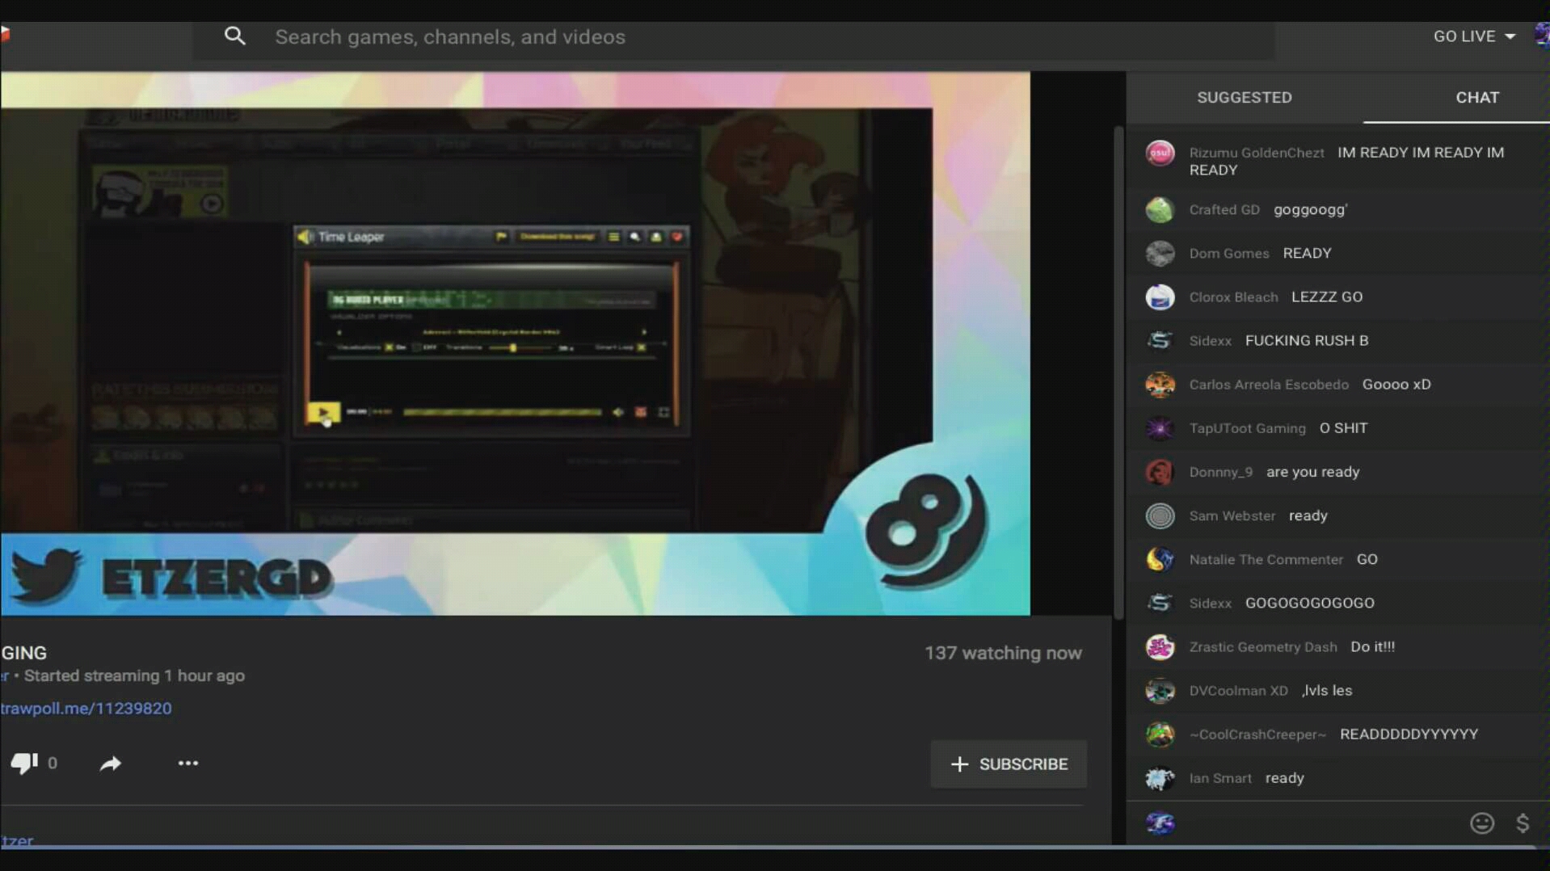Click Carlos Arreola Escobedo's avatar
Viewport: 1550px width, 871px height.
click(x=1160, y=385)
